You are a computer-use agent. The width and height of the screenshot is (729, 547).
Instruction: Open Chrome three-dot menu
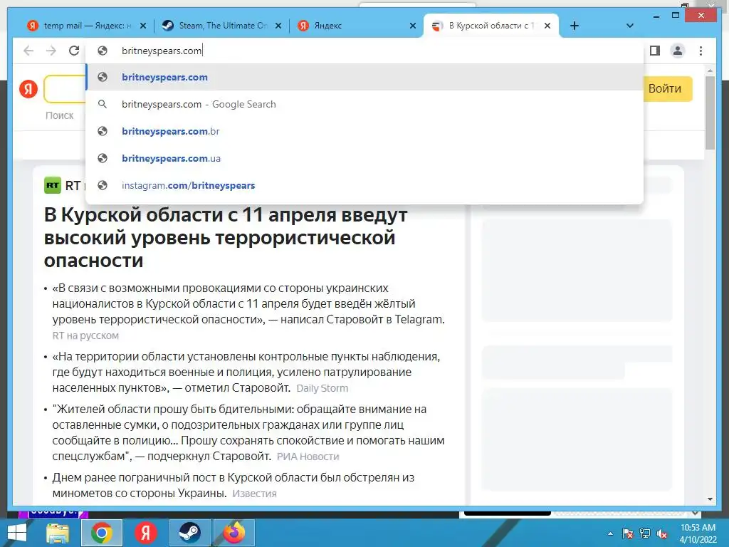pos(701,51)
